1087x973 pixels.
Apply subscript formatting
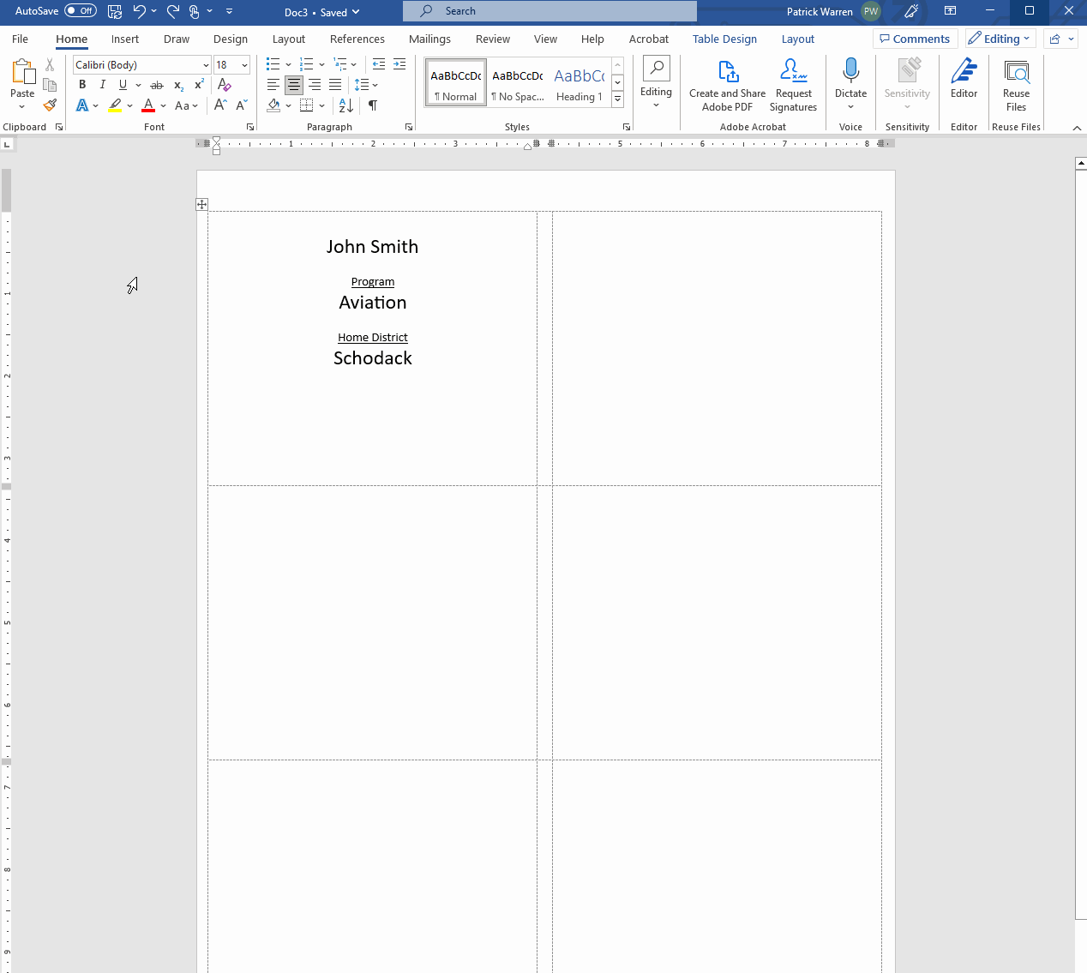178,85
